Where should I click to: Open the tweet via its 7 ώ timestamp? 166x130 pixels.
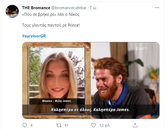(93, 7)
